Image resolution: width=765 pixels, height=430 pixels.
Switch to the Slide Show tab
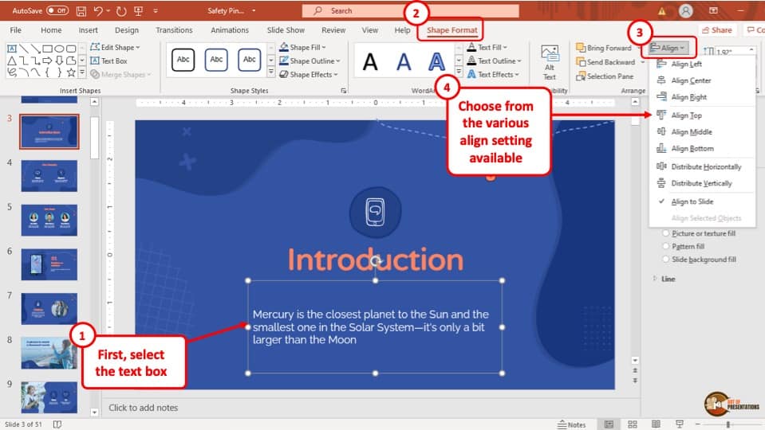click(286, 30)
